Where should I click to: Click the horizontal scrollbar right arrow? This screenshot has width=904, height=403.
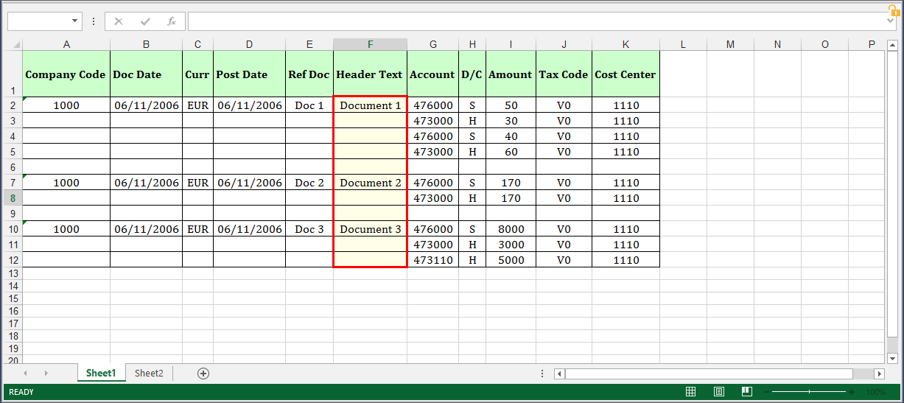878,374
